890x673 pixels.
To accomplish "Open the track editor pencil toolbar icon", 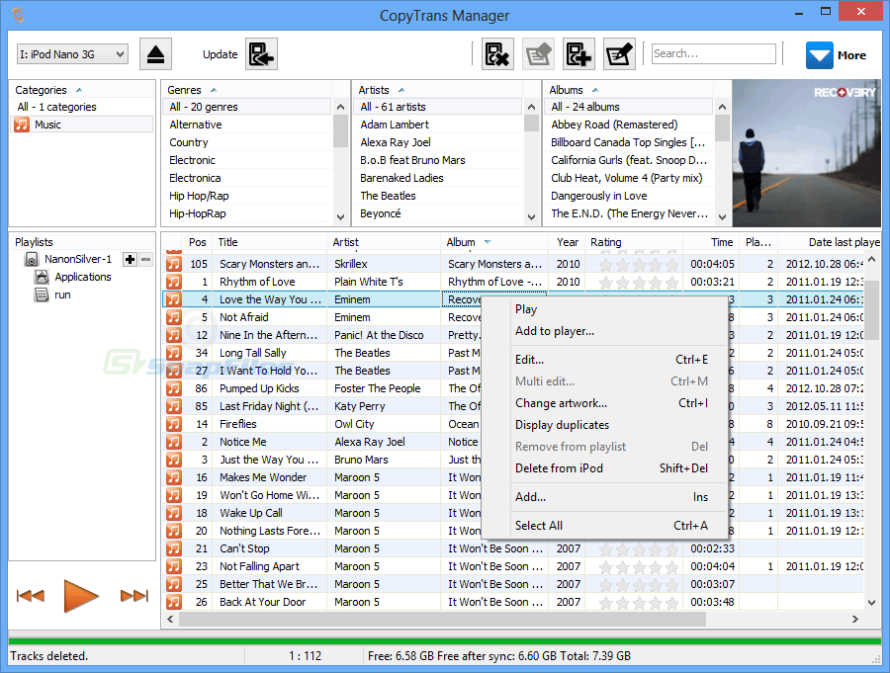I will (x=618, y=54).
